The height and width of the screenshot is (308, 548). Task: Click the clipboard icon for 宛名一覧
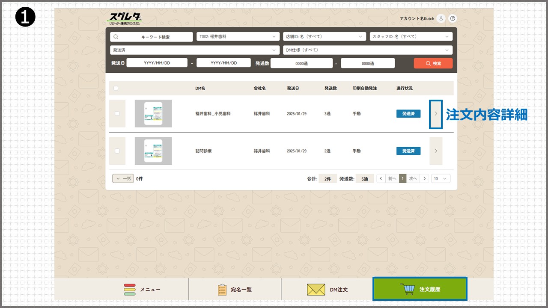click(x=222, y=290)
